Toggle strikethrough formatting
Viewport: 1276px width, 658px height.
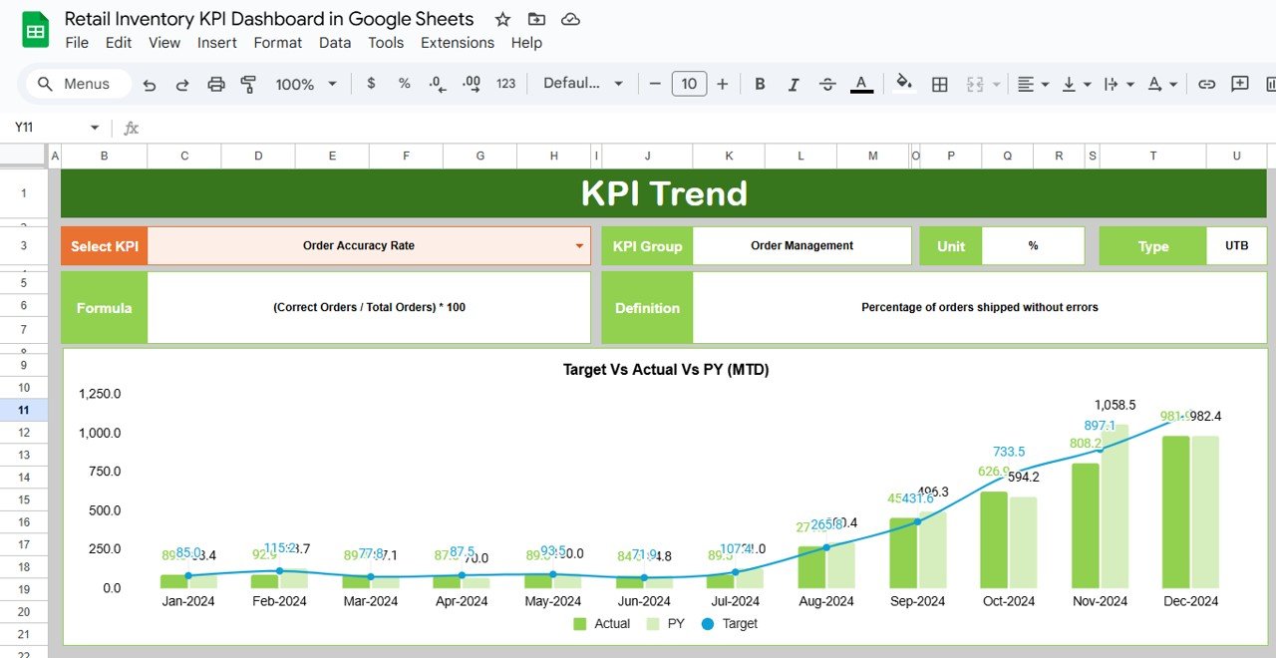827,84
